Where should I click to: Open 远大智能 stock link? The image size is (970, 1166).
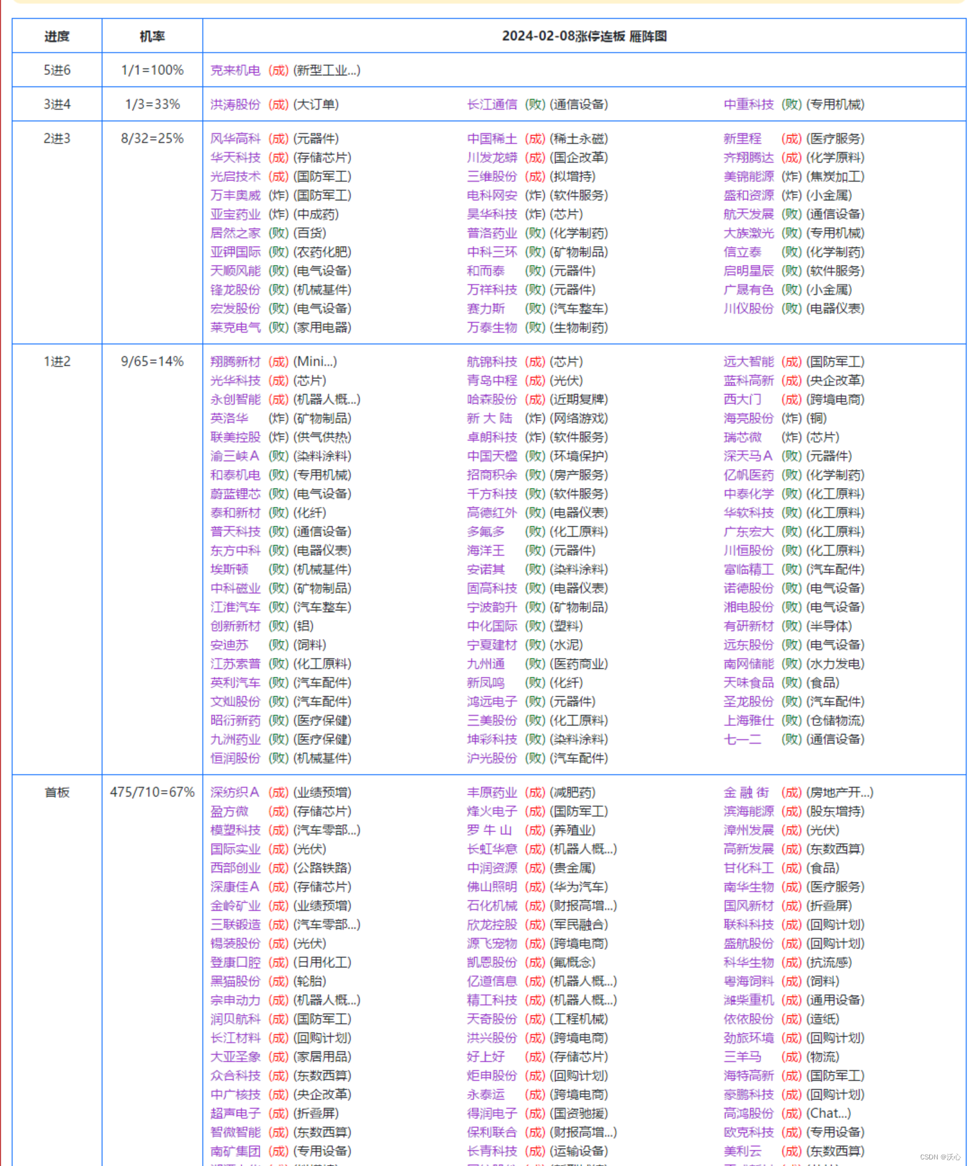(x=748, y=361)
